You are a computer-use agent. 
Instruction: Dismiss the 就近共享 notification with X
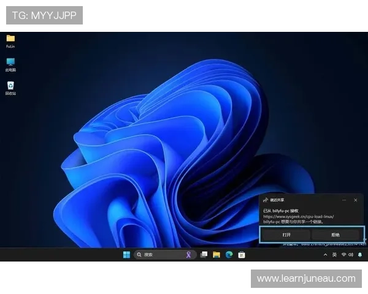point(355,200)
